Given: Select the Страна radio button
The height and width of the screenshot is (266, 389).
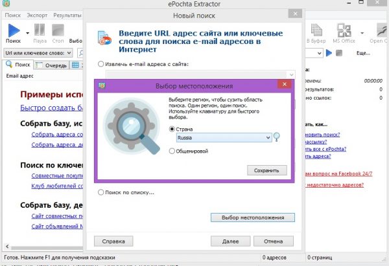Looking at the screenshot, I should [172, 129].
